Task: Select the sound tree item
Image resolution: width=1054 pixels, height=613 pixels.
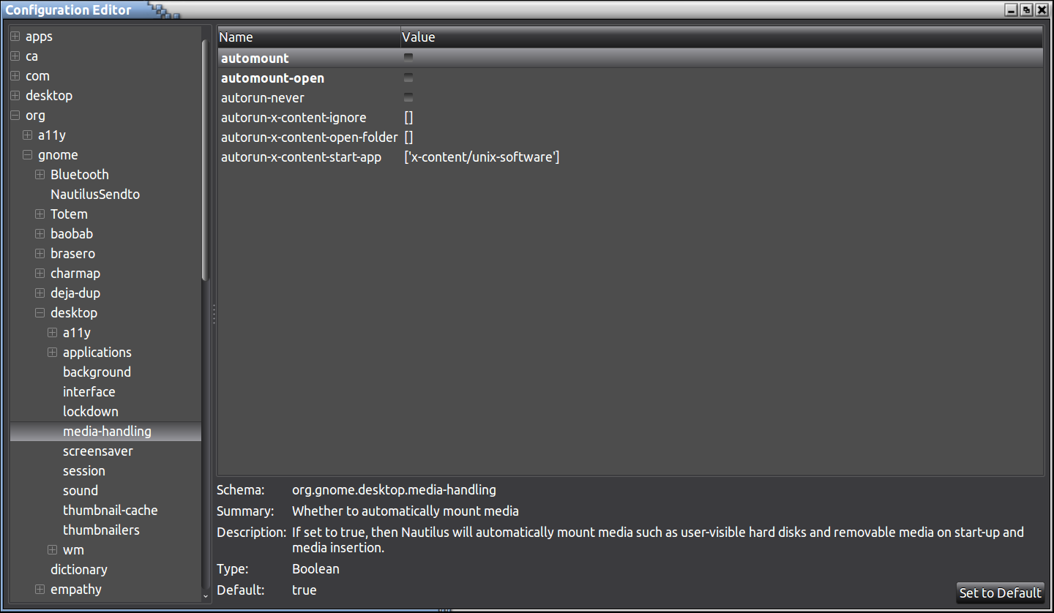Action: tap(81, 490)
